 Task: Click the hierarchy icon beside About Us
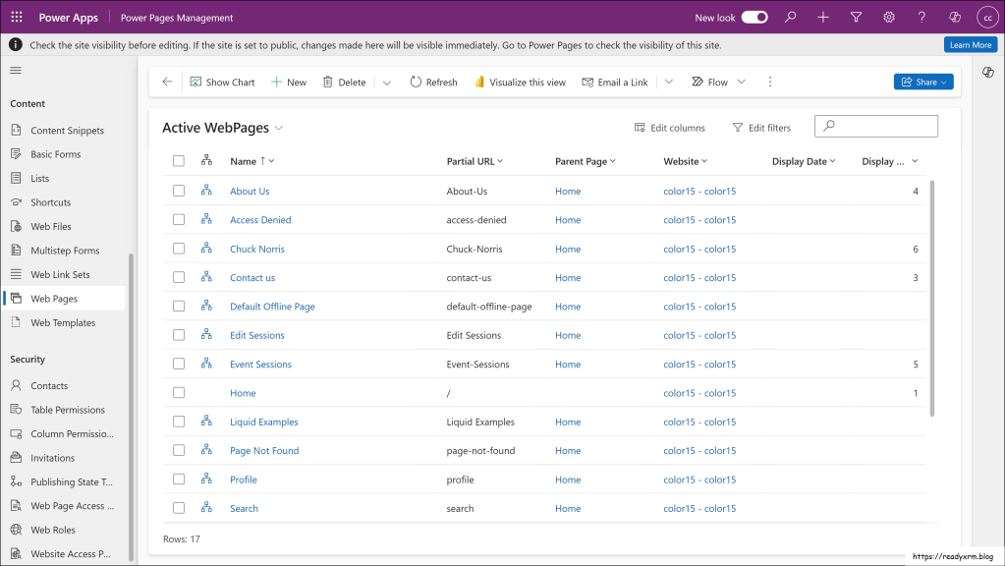(x=206, y=191)
